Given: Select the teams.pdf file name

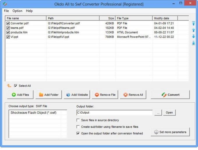Looking at the screenshot, I should [17, 28].
